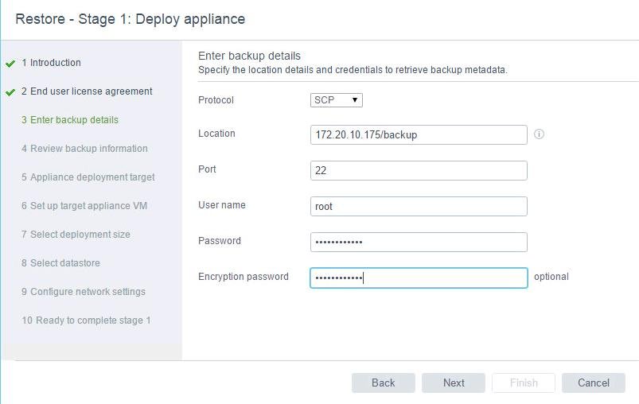Open step 4 Review backup information
Image resolution: width=639 pixels, height=404 pixels.
click(x=84, y=149)
